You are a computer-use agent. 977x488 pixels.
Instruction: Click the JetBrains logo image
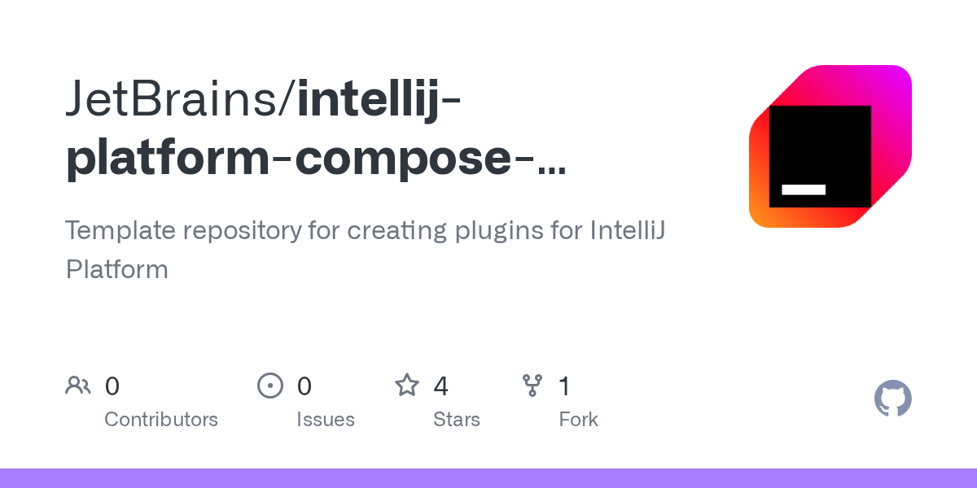click(830, 146)
